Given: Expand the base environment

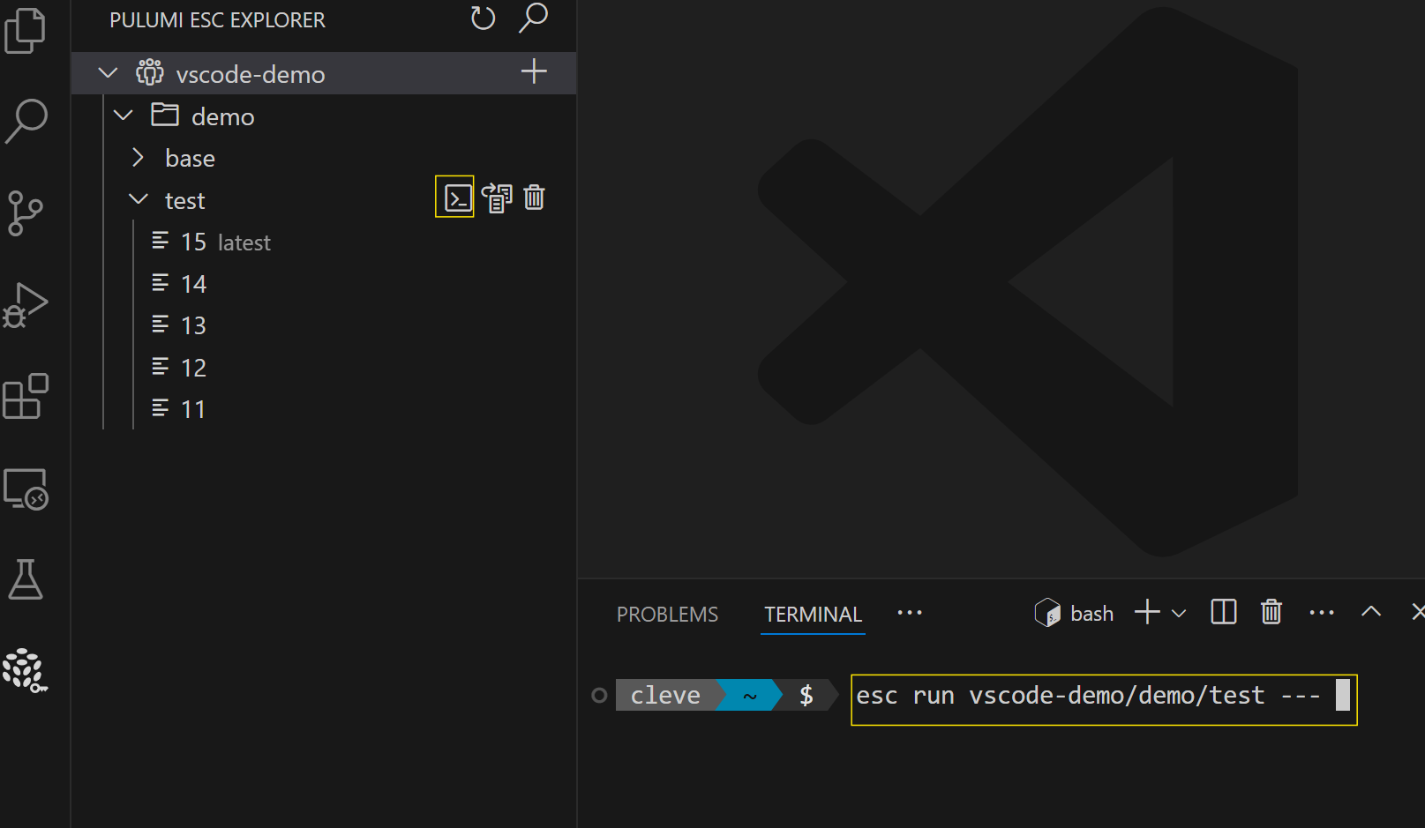Looking at the screenshot, I should tap(138, 157).
